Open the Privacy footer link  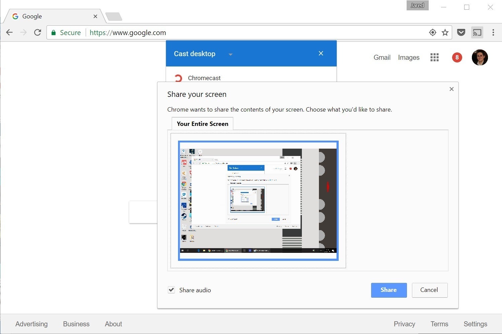point(404,324)
